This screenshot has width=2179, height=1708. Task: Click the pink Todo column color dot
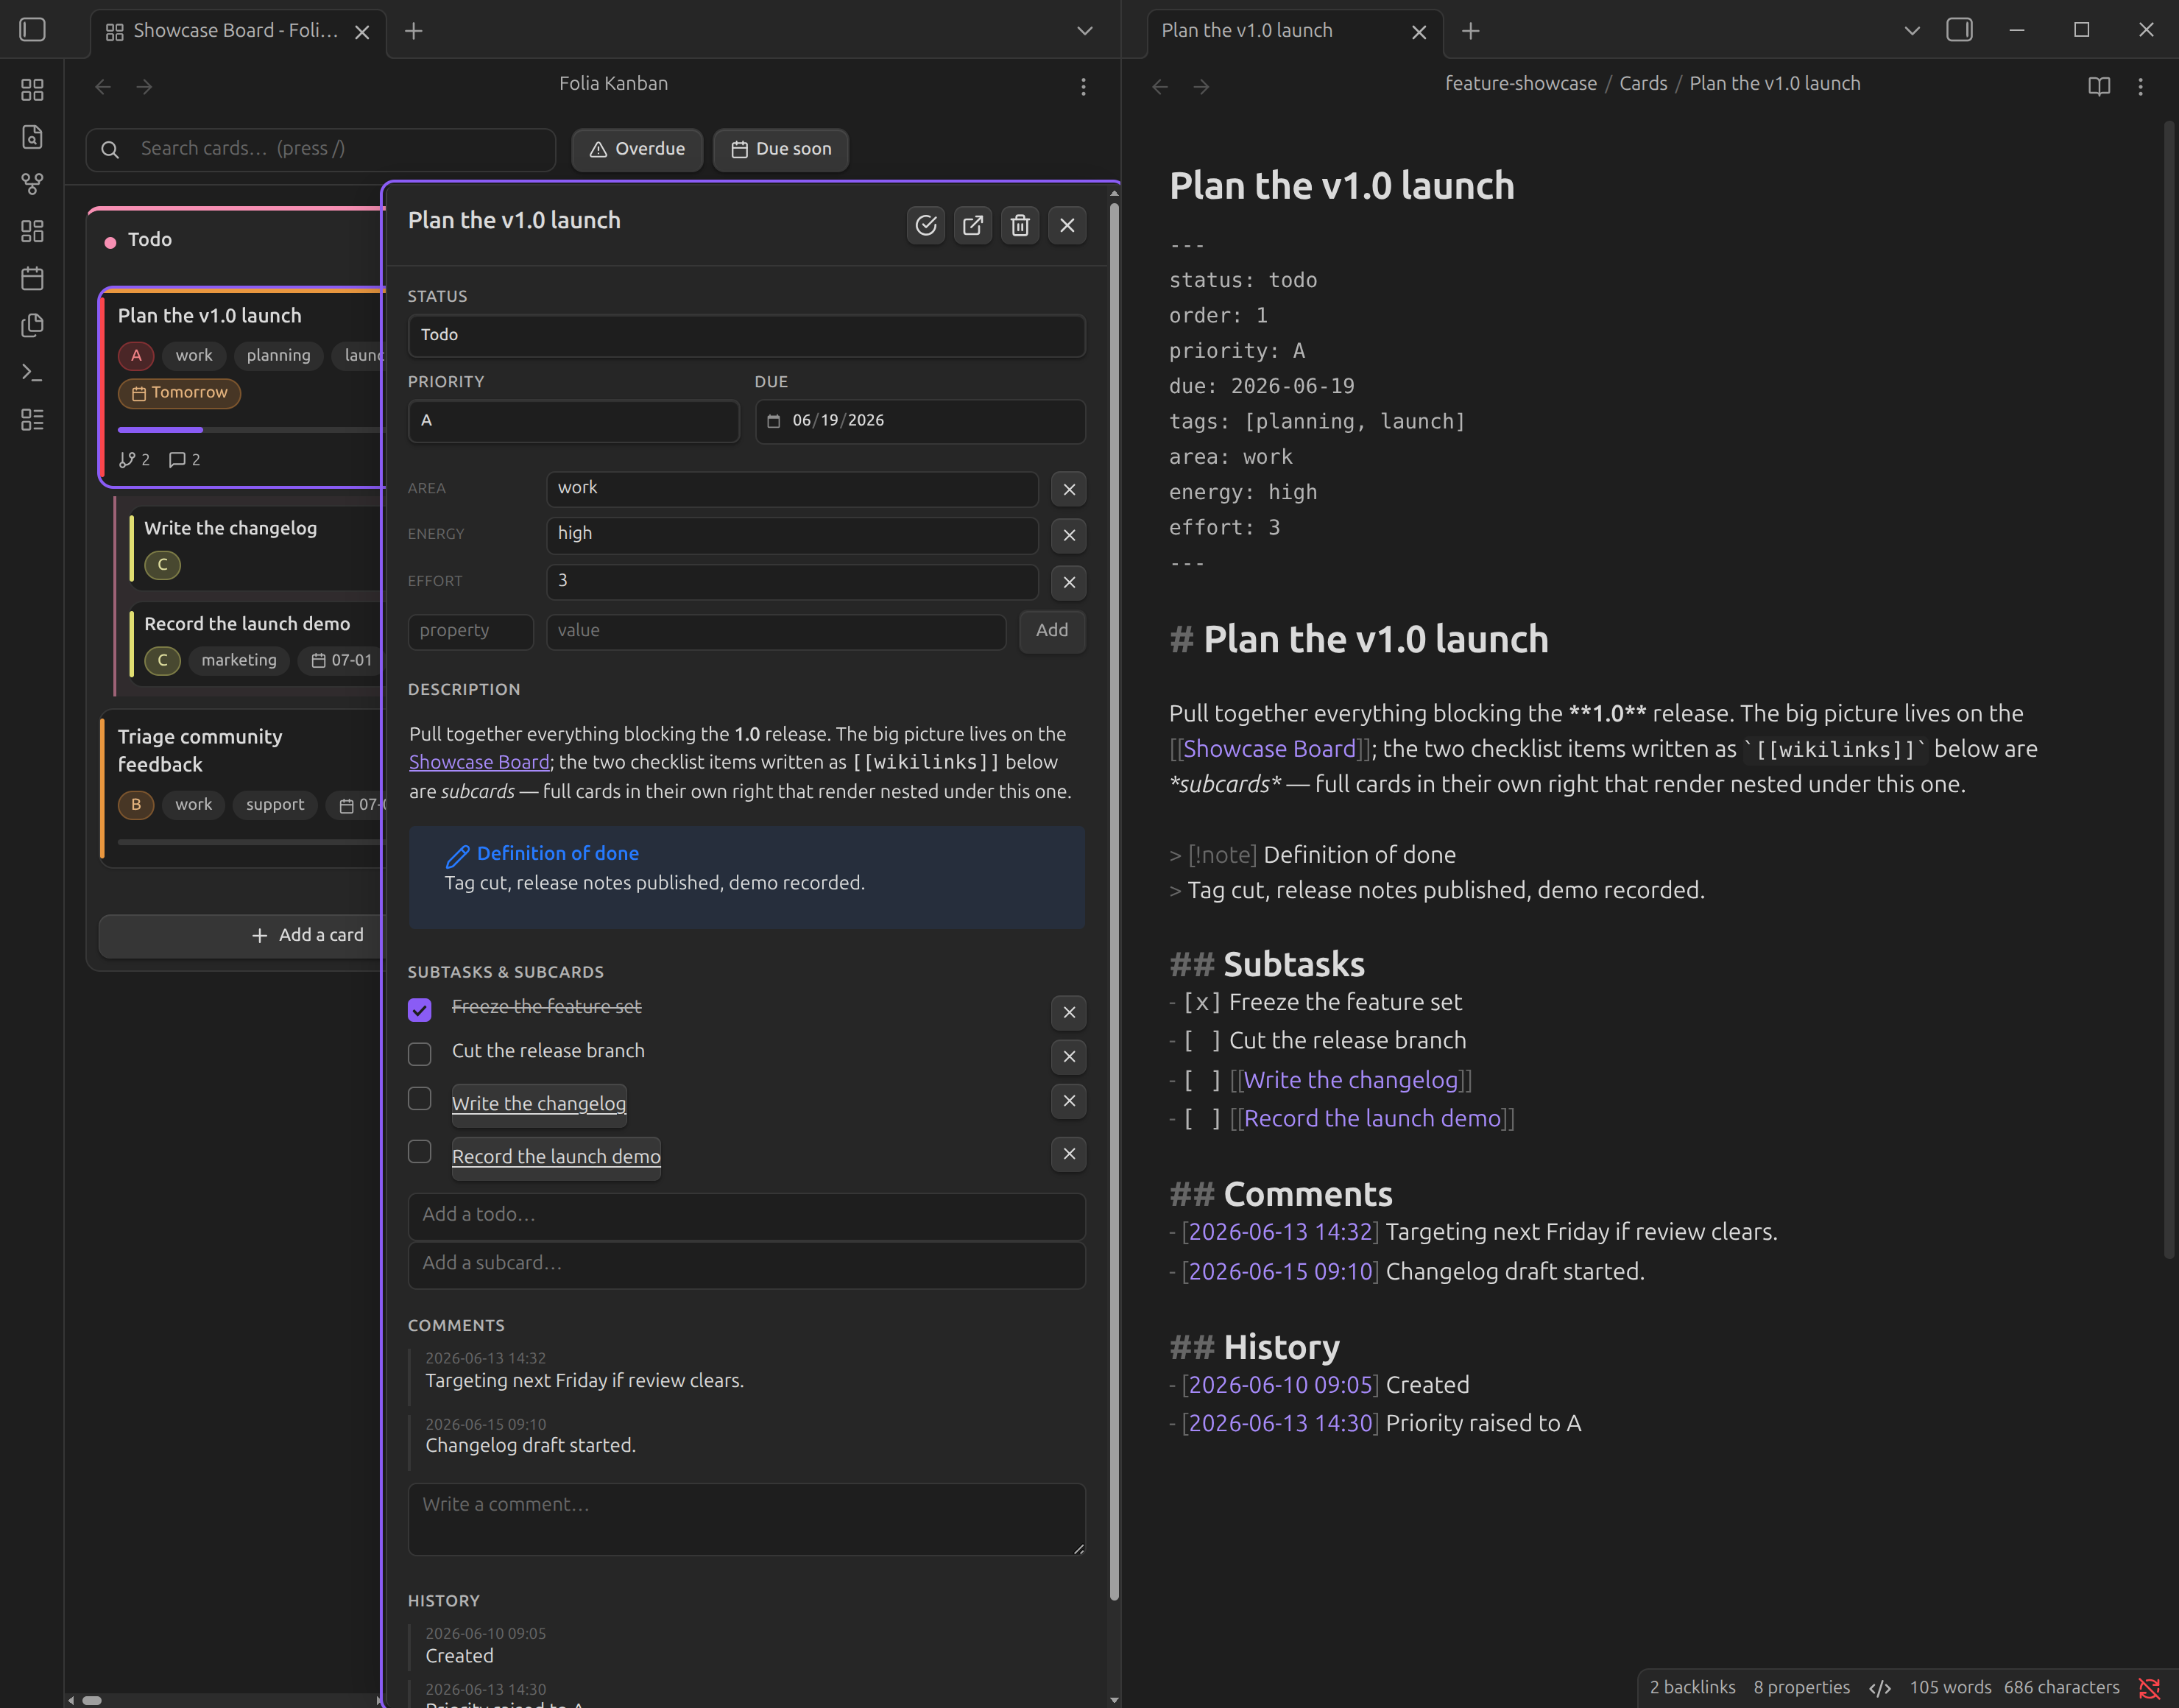(x=110, y=242)
